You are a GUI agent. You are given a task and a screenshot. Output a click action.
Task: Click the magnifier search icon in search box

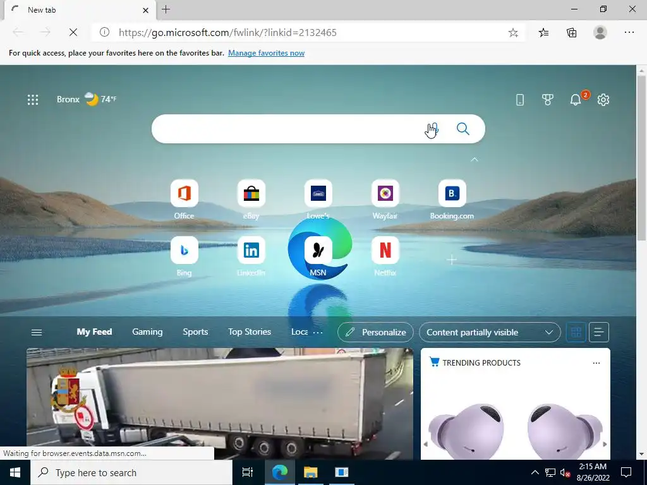click(463, 129)
